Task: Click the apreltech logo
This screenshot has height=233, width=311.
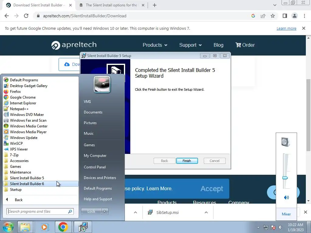Action: tap(74, 45)
